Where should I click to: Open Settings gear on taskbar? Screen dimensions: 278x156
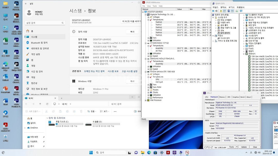pyautogui.click(x=162, y=152)
